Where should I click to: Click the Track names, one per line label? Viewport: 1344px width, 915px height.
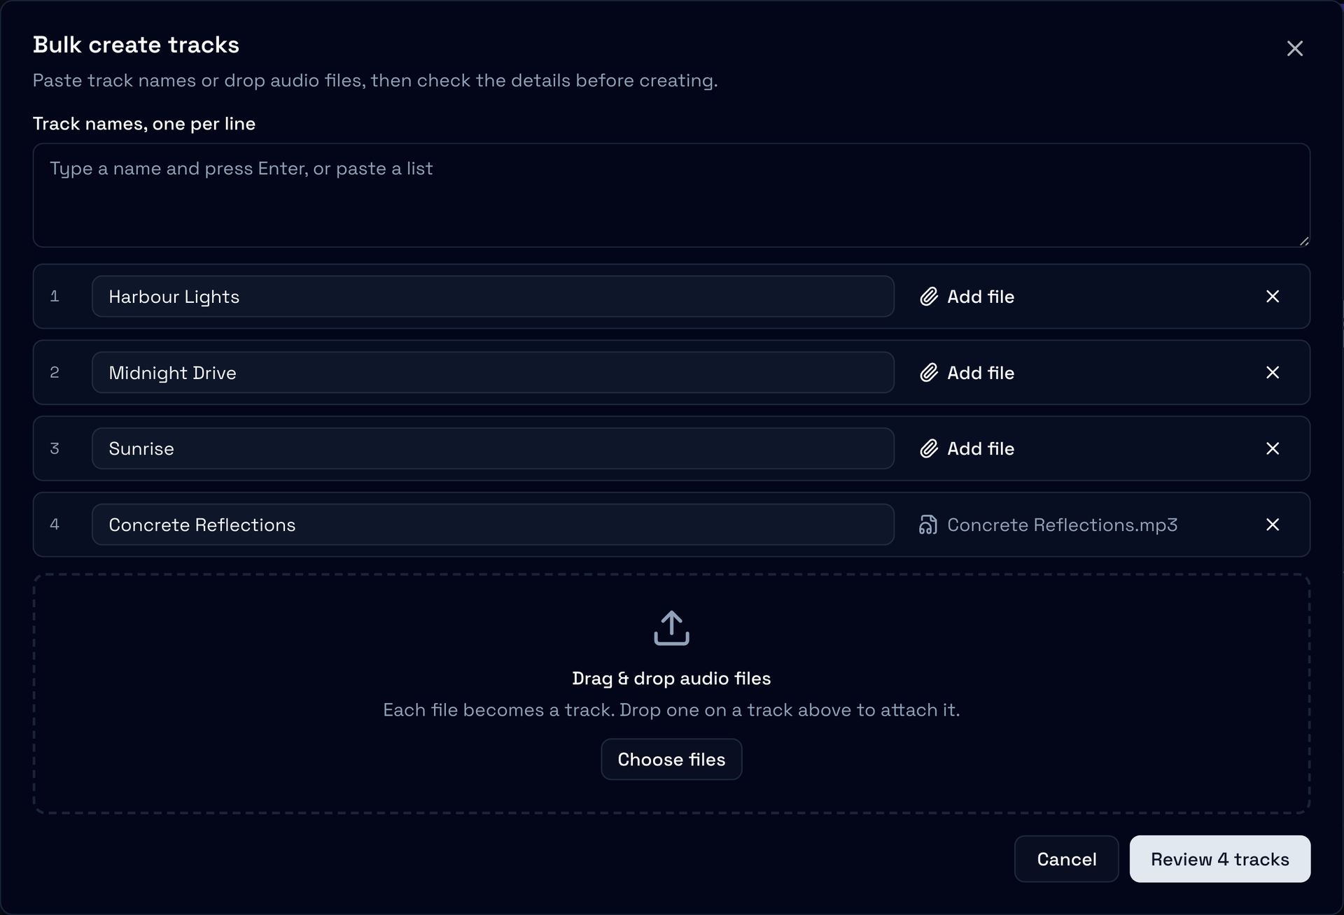coord(144,124)
